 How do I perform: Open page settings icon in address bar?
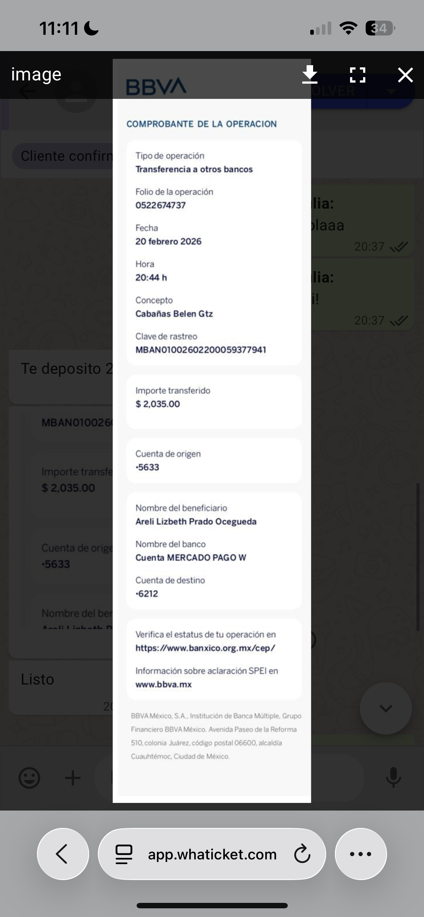coord(124,854)
